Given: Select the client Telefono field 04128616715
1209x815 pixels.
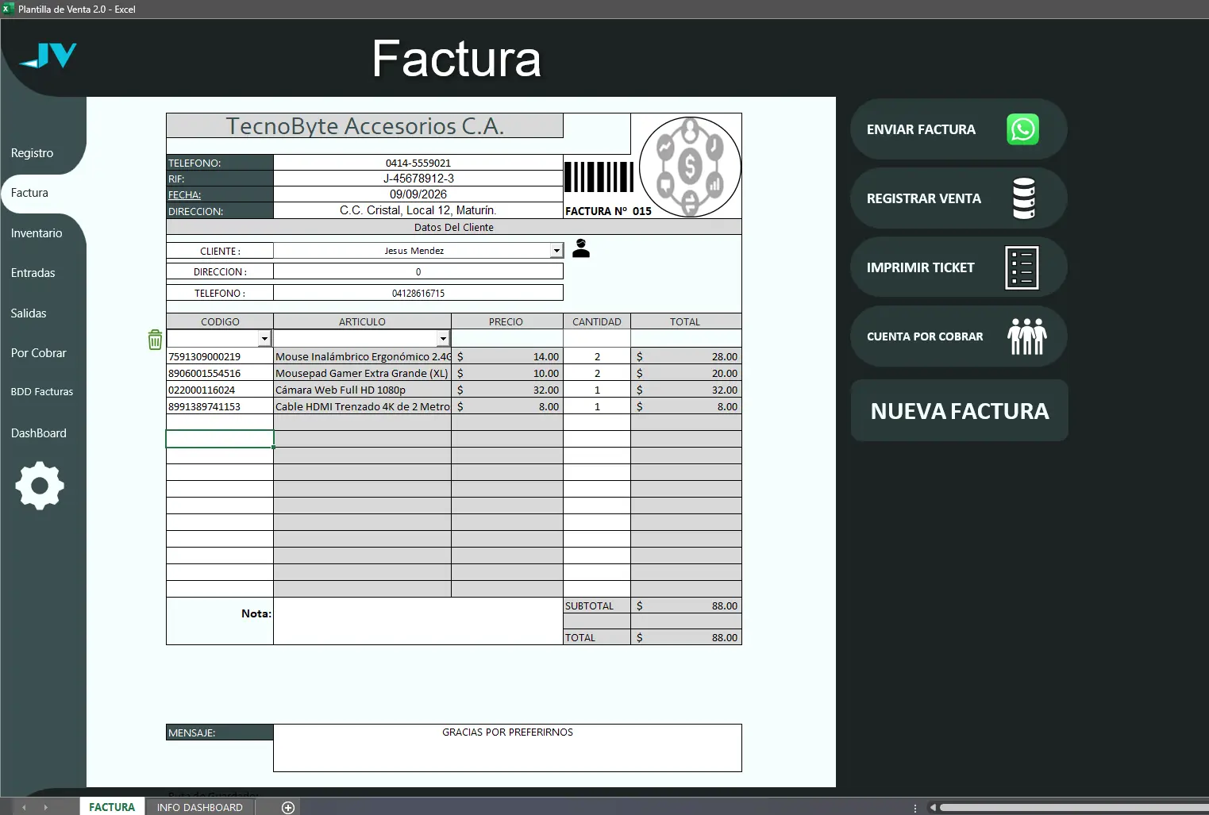Looking at the screenshot, I should [x=418, y=293].
